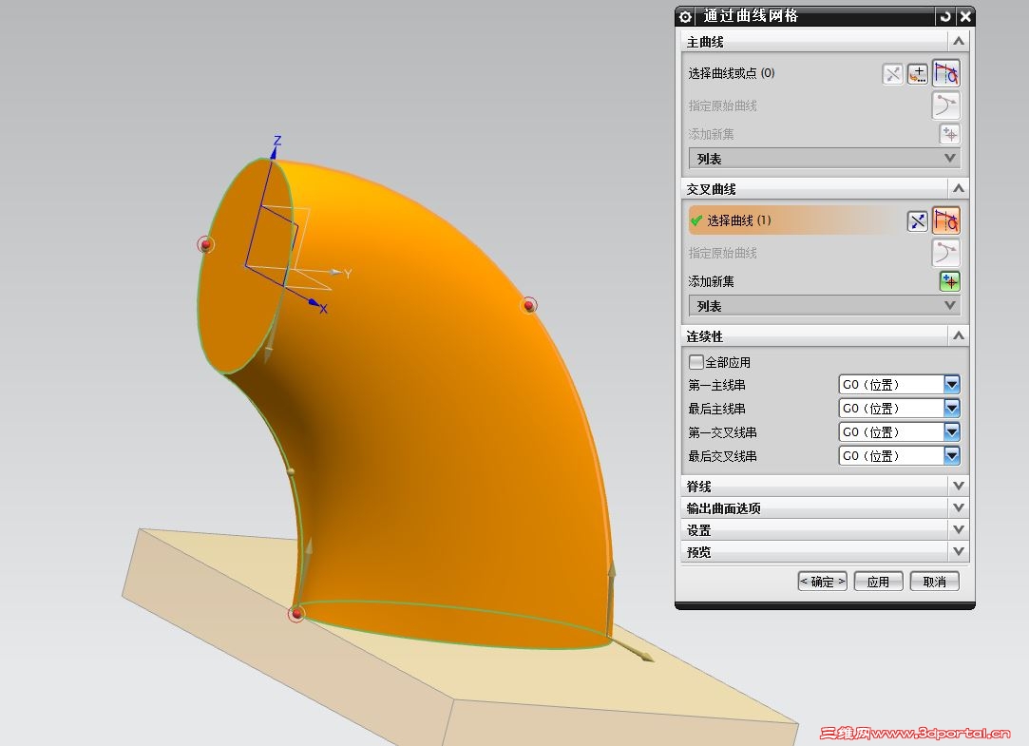
Task: Click the 指定原始曲线 icon under 主曲线
Action: (x=945, y=105)
